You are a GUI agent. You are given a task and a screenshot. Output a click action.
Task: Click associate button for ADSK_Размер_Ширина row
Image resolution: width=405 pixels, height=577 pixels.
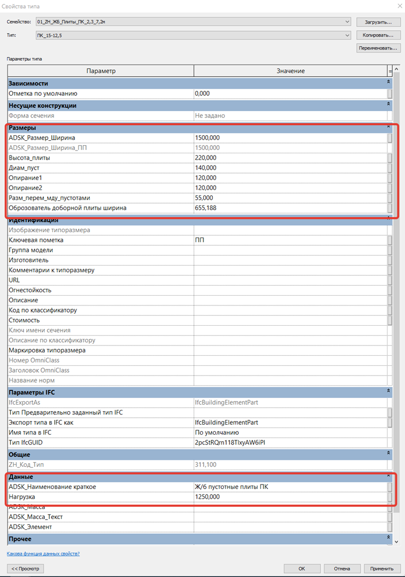(390, 137)
